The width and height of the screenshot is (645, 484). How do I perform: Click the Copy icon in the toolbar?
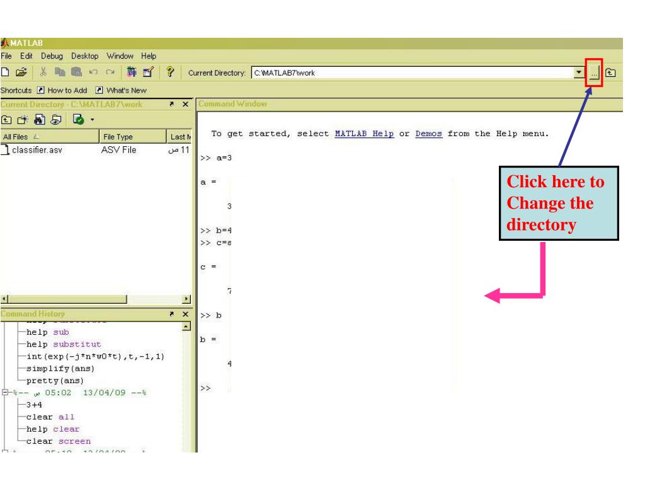click(60, 72)
